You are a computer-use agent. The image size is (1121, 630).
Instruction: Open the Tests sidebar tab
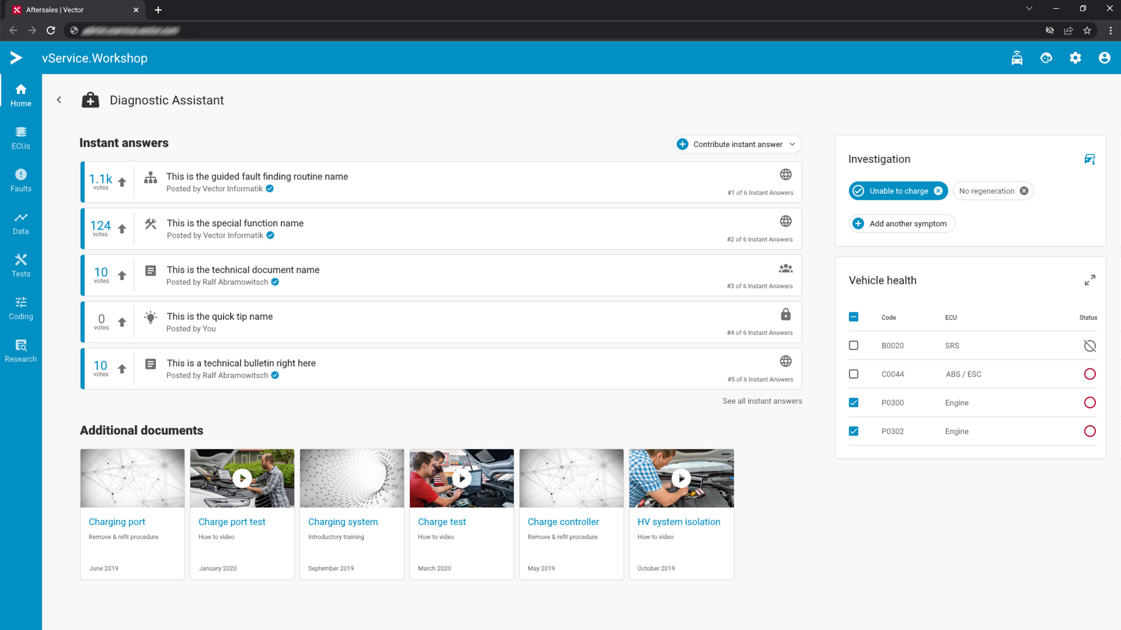tap(20, 265)
